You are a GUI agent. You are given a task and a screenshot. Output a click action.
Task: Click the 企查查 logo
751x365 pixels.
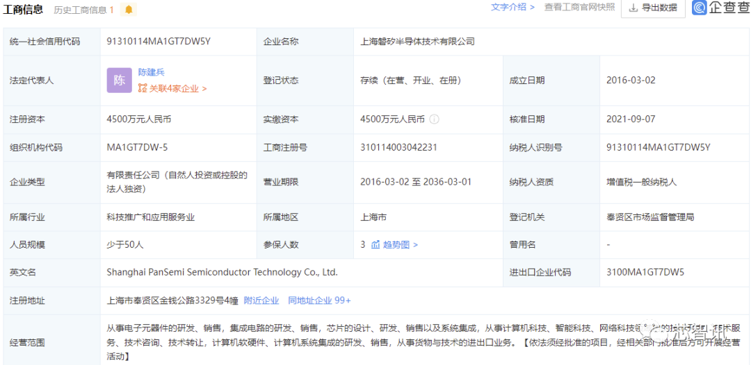click(720, 8)
